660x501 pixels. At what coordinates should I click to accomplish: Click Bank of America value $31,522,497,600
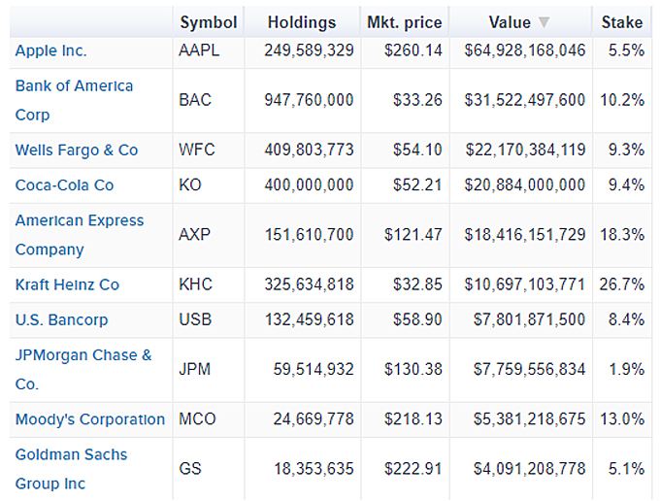click(525, 100)
